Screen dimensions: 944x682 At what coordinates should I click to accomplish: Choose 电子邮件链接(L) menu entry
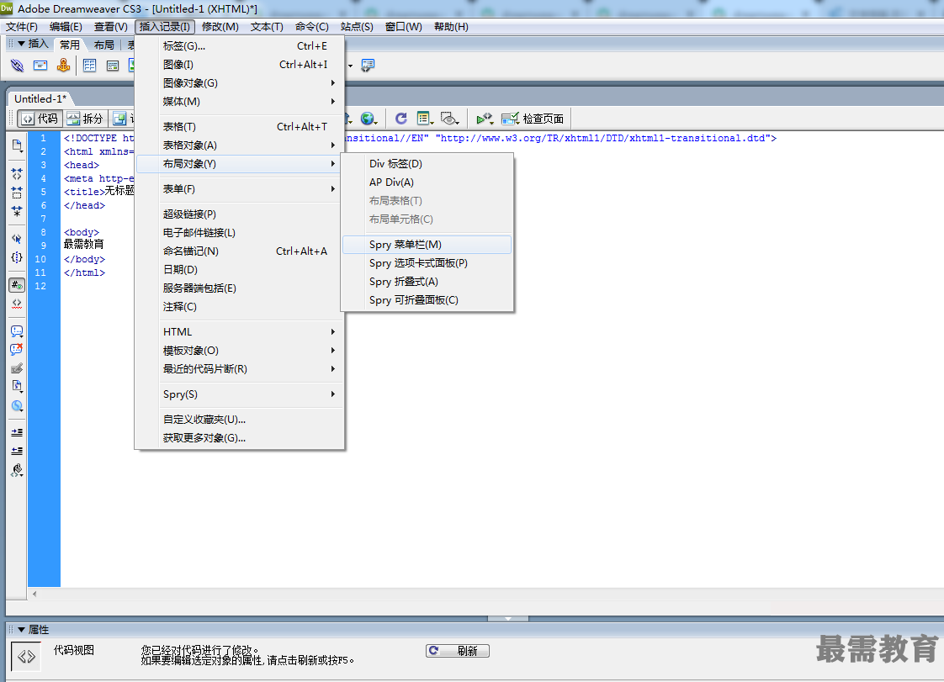tap(241, 233)
